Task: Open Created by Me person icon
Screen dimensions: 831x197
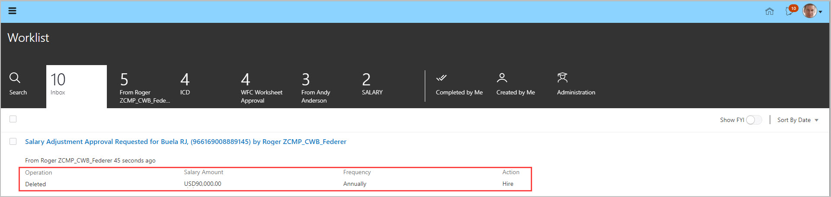Action: (x=502, y=78)
